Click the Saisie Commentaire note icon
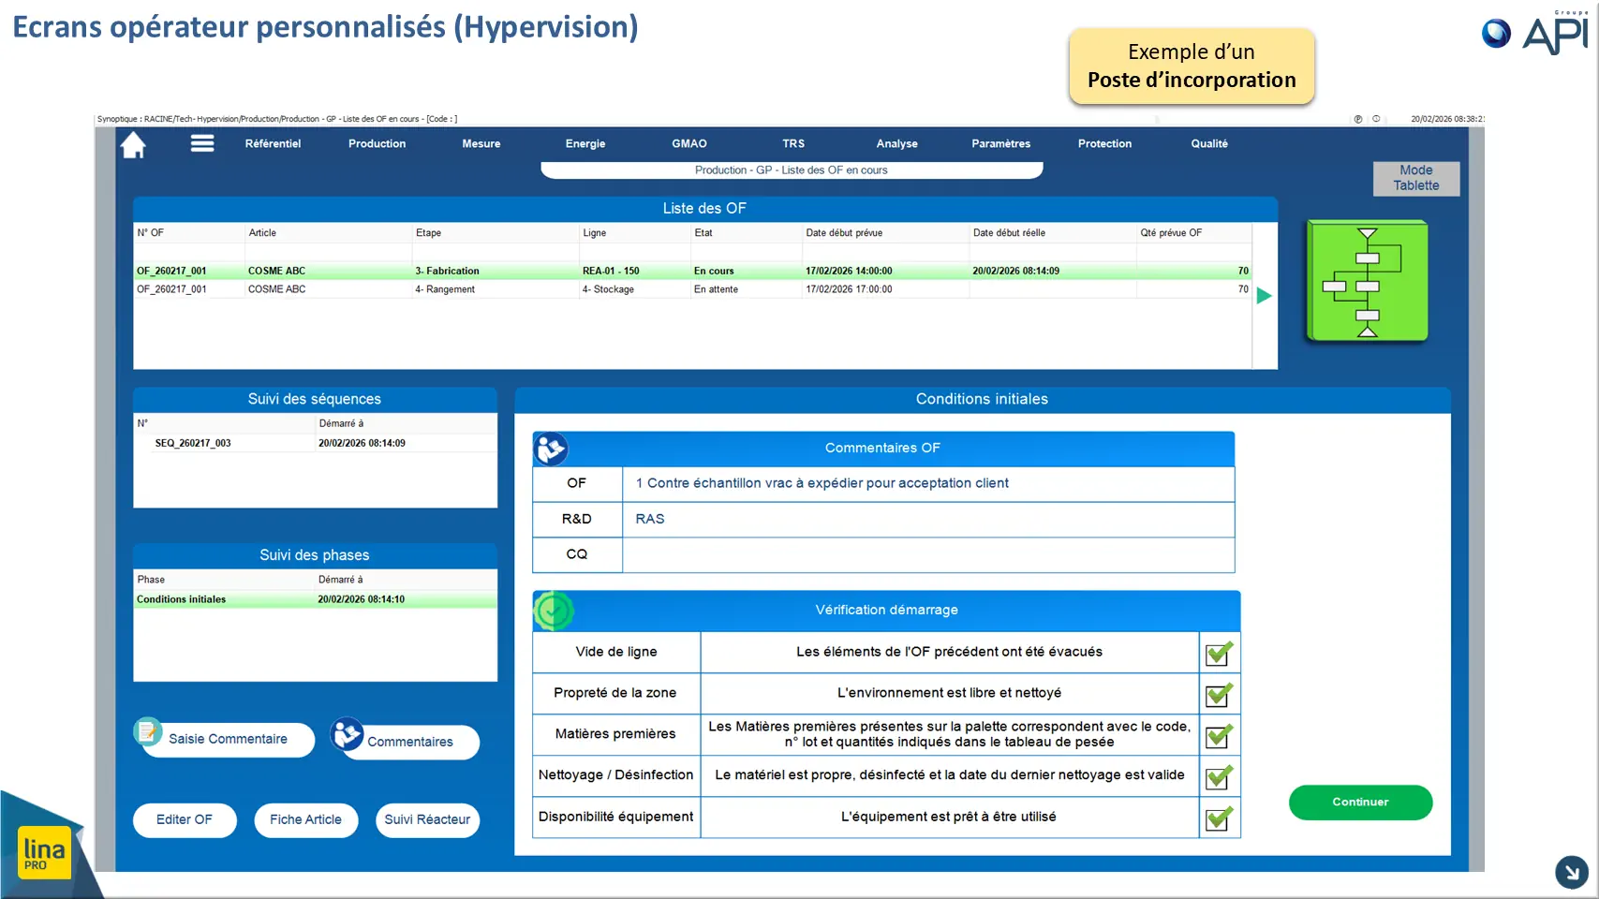 (147, 731)
